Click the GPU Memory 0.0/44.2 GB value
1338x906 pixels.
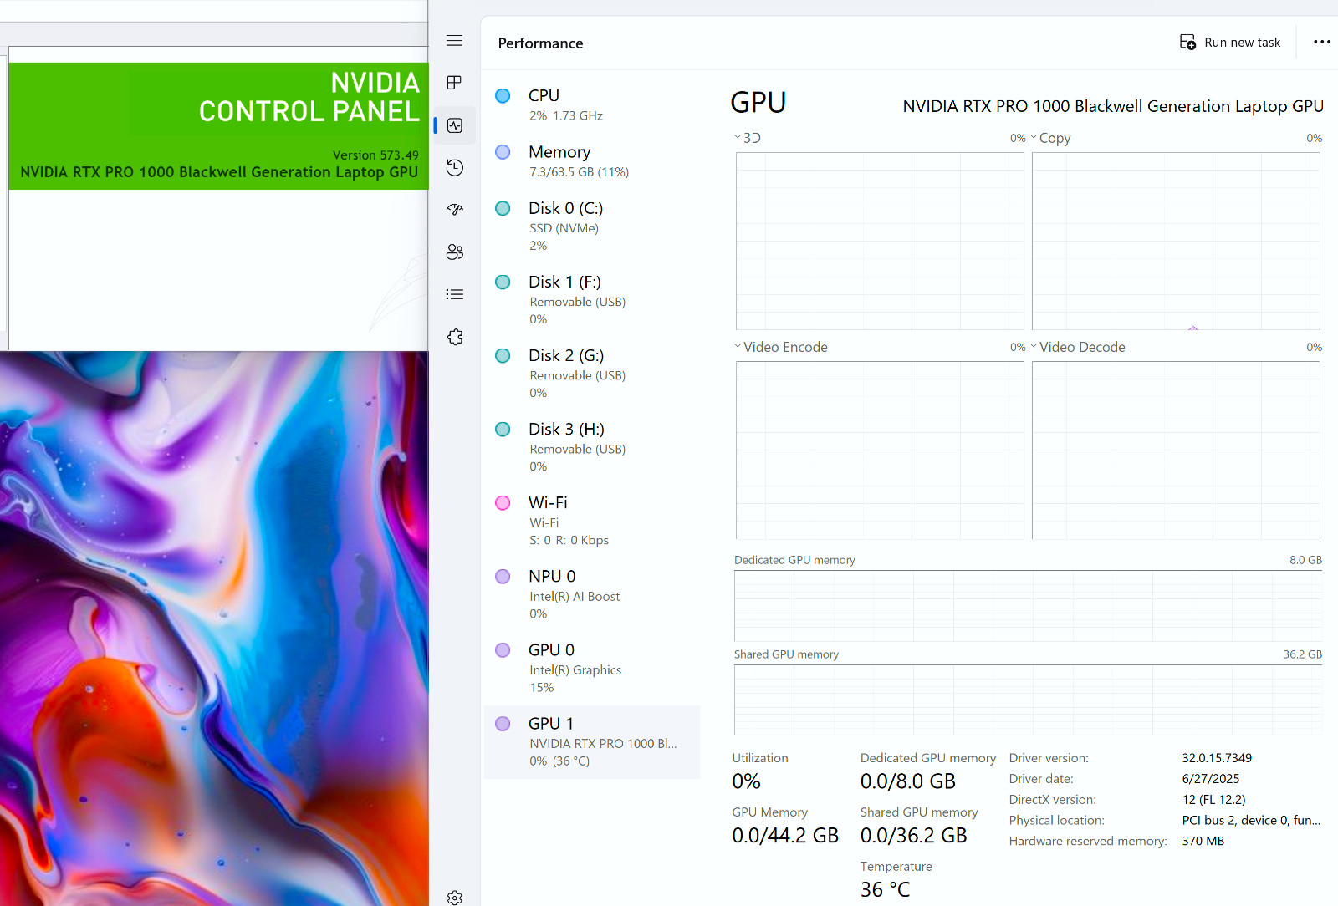click(784, 836)
